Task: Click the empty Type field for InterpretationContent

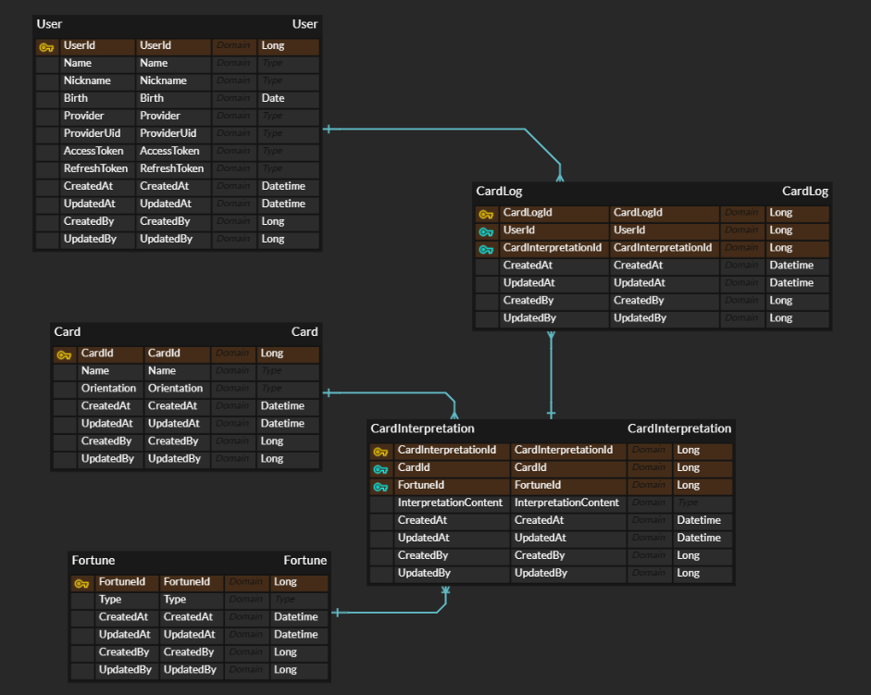Action: (703, 503)
